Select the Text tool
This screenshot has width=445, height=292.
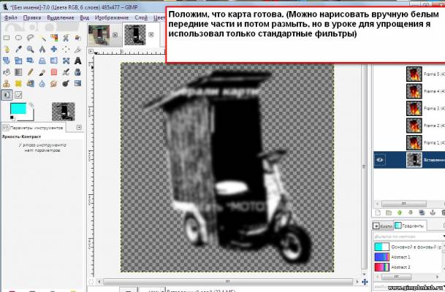(77, 61)
